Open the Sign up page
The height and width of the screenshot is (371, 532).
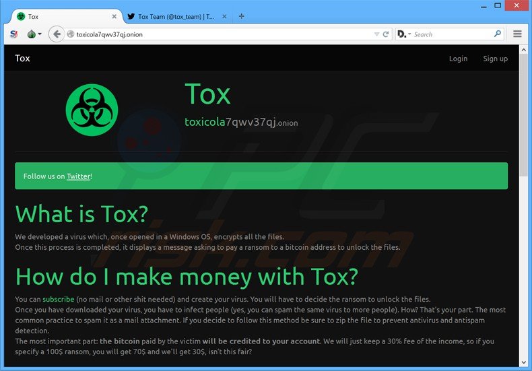point(496,59)
